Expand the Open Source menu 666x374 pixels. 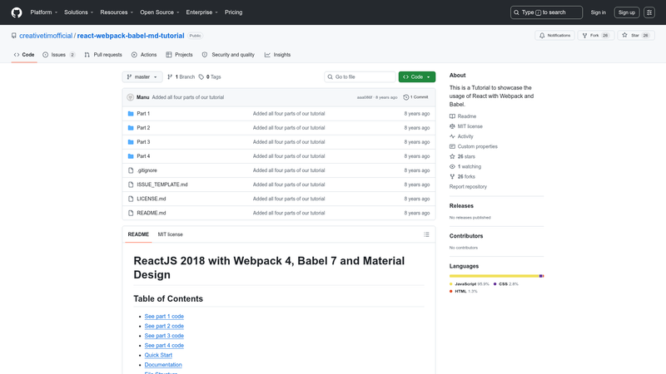[160, 12]
